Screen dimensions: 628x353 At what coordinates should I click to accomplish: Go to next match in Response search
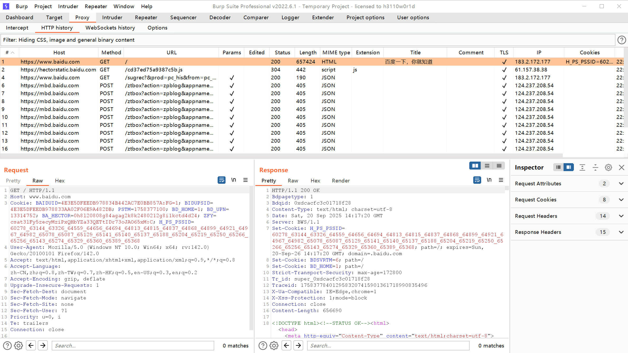pos(298,345)
